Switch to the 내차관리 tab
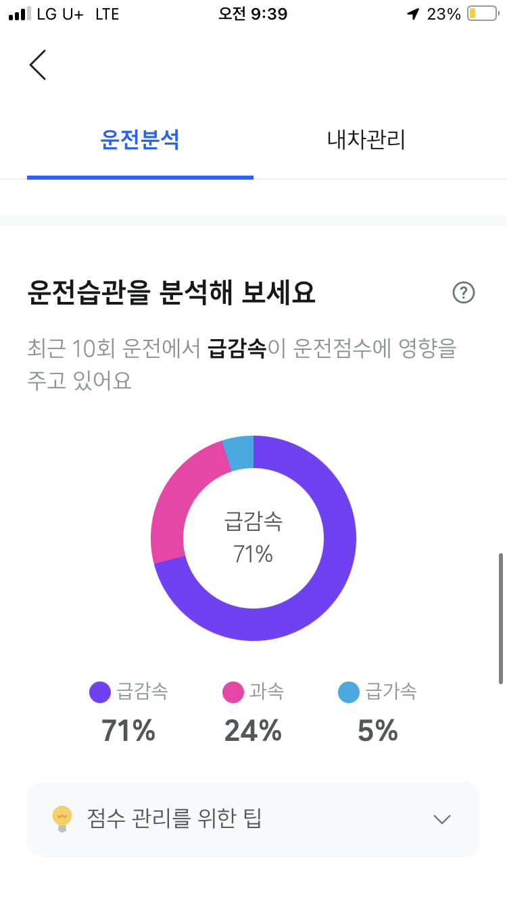 [366, 140]
